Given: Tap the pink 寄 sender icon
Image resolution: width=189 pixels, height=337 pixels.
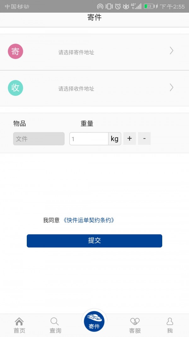Looking at the screenshot, I should (x=15, y=51).
